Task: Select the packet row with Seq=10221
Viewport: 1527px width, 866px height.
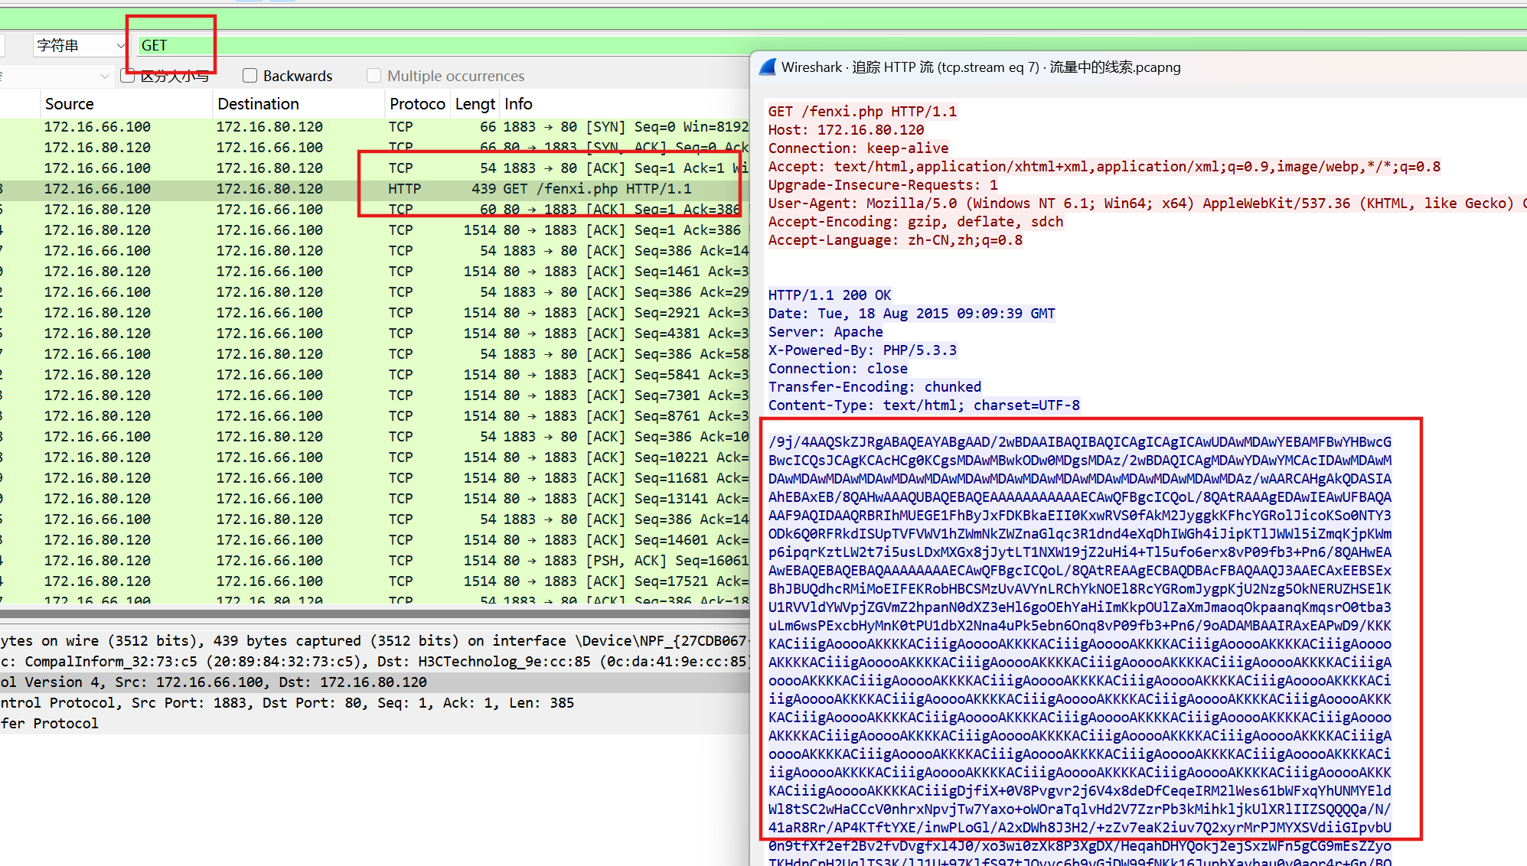Action: [375, 457]
